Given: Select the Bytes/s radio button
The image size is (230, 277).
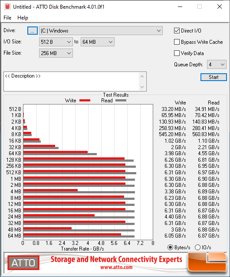Looking at the screenshot, I should pyautogui.click(x=170, y=248).
